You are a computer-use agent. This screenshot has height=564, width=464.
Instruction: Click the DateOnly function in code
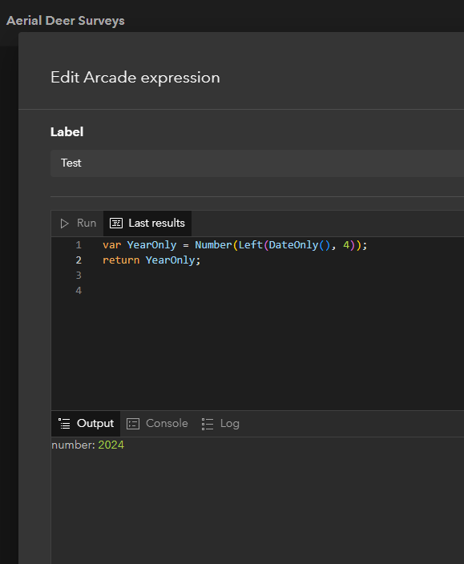point(293,245)
